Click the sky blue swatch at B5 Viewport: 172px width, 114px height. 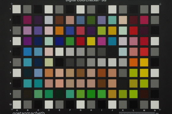point(27,52)
